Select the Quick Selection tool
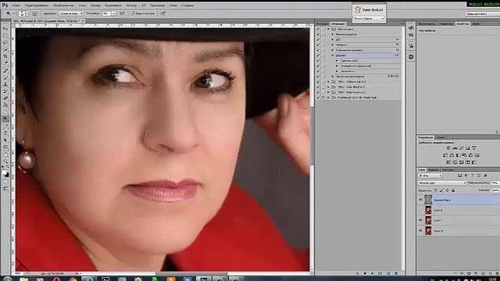 5,49
